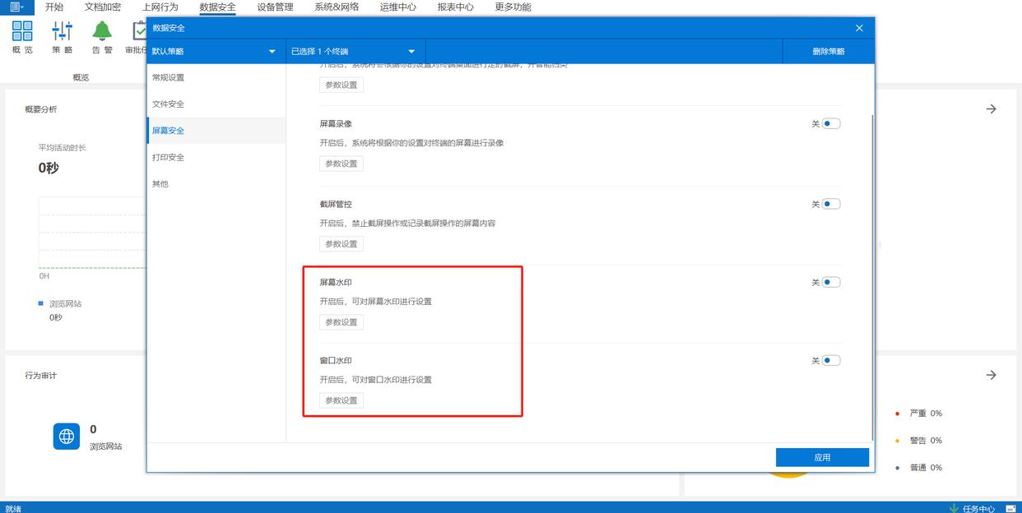Expand the 已选择 1 个终端 dropdown

point(355,51)
